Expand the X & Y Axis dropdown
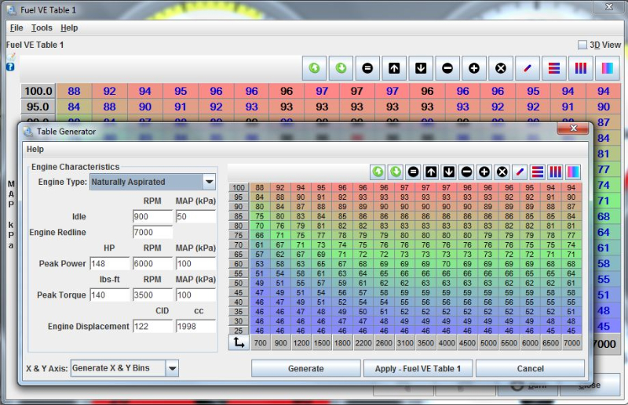 point(172,368)
